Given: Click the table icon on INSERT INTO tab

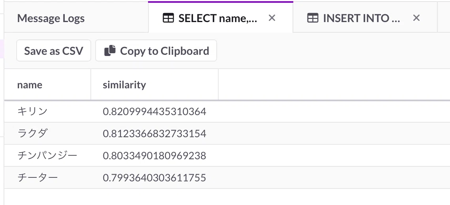Looking at the screenshot, I should 313,18.
